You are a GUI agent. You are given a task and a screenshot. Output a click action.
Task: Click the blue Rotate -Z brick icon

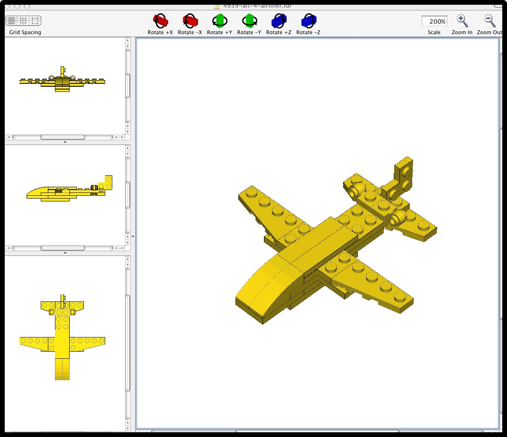[x=308, y=21]
